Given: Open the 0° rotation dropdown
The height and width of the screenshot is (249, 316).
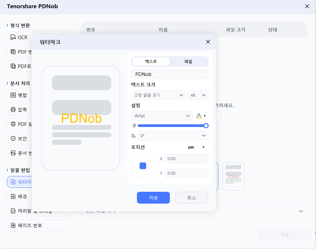Looking at the screenshot, I should point(173,136).
